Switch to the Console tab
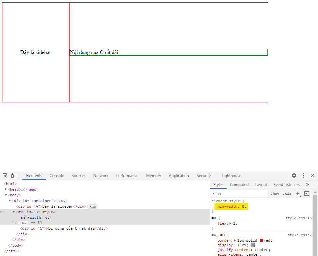Viewport: 318px width, 256px height. [x=57, y=176]
